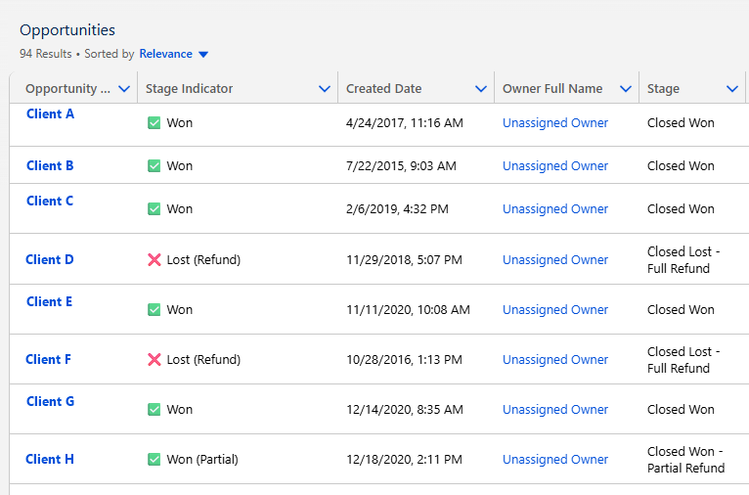Click Closed Won - Partial Refund stage cell
This screenshot has height=495, width=749.
[686, 460]
